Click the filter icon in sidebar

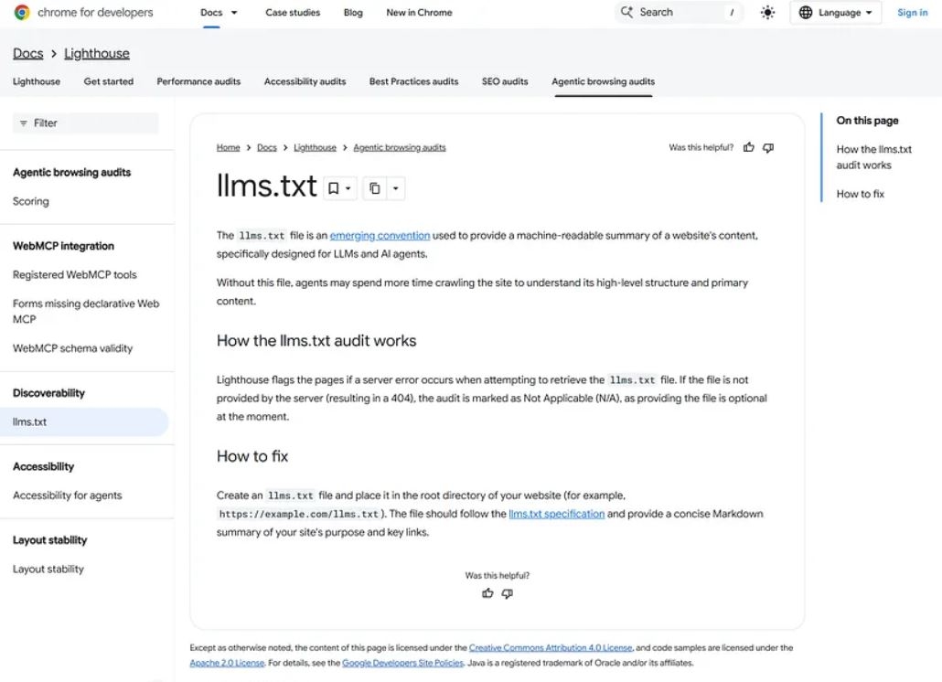click(24, 123)
